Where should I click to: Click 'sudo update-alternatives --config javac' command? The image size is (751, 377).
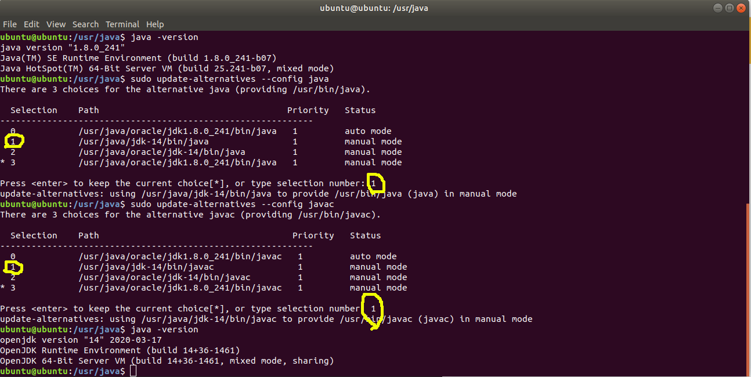coord(232,204)
